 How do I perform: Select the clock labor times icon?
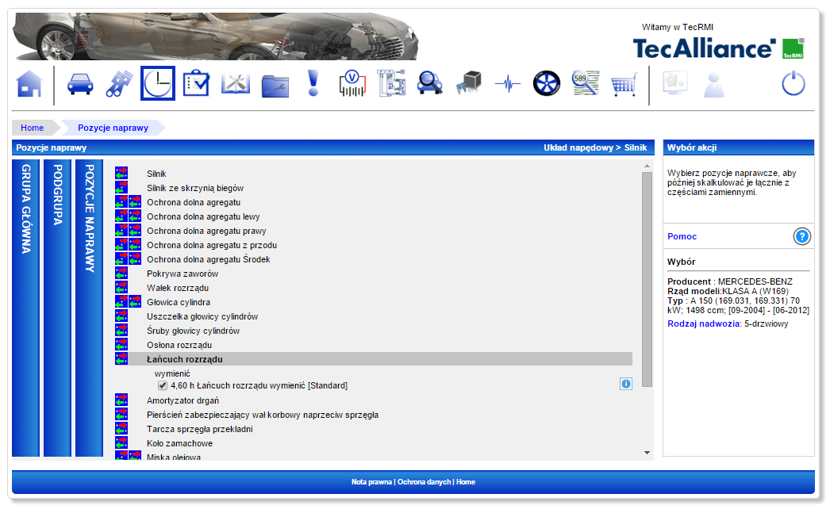click(x=158, y=83)
